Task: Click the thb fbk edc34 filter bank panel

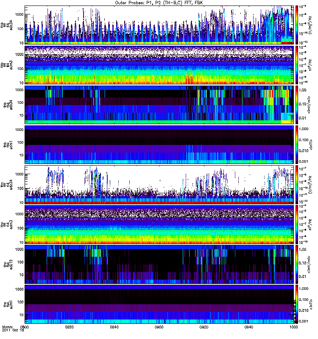Action: click(159, 105)
